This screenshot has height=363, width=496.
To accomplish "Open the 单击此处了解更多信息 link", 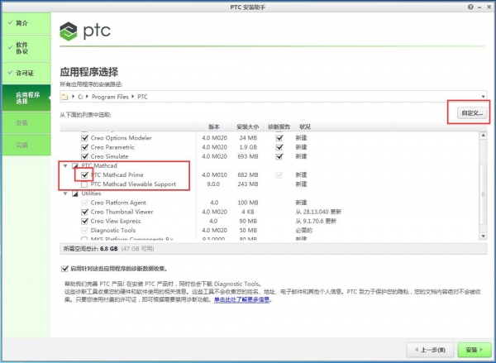I will tap(241, 299).
